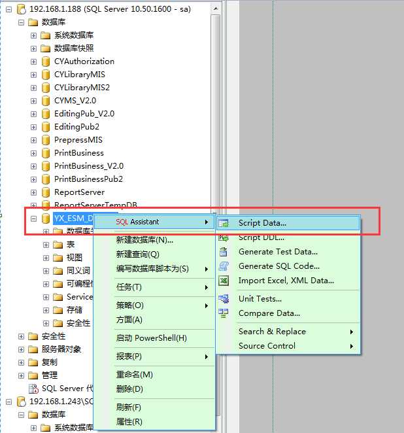Collapse the 192.168.1.188 server node

pyautogui.click(x=9, y=9)
